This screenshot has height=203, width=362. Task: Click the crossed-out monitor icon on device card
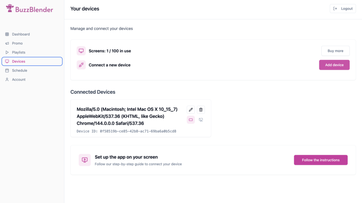pyautogui.click(x=201, y=120)
